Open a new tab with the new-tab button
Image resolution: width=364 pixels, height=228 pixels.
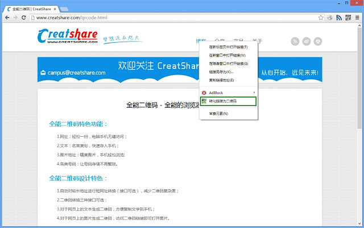coord(64,9)
